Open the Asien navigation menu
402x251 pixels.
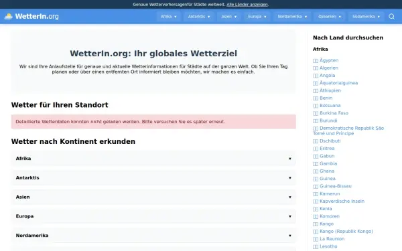pyautogui.click(x=229, y=16)
